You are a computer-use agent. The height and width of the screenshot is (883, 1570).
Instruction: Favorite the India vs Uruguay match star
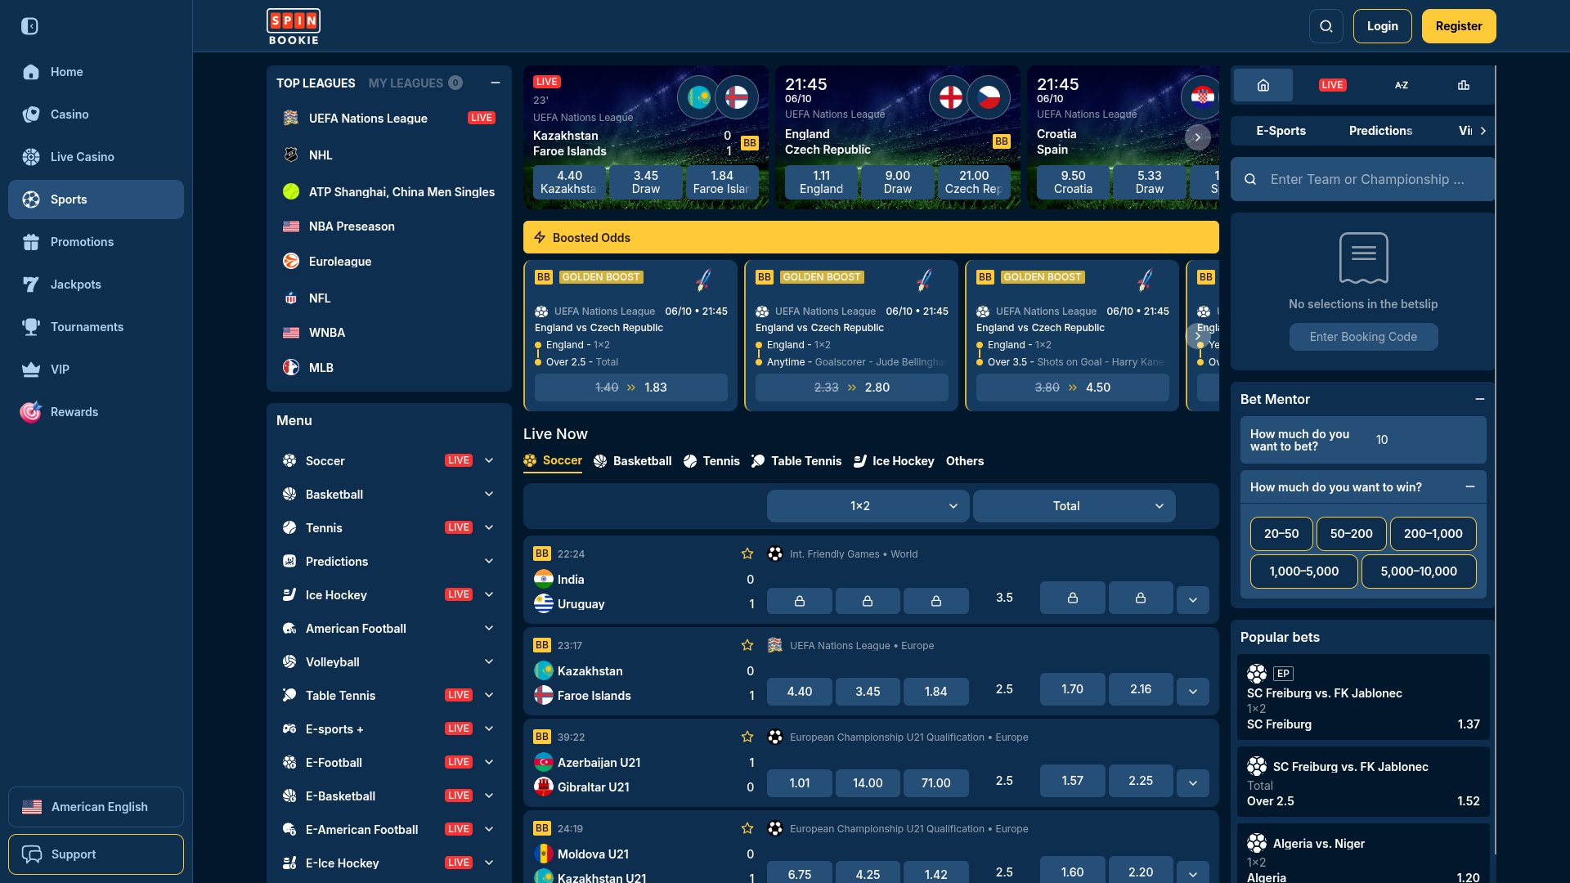click(x=747, y=554)
